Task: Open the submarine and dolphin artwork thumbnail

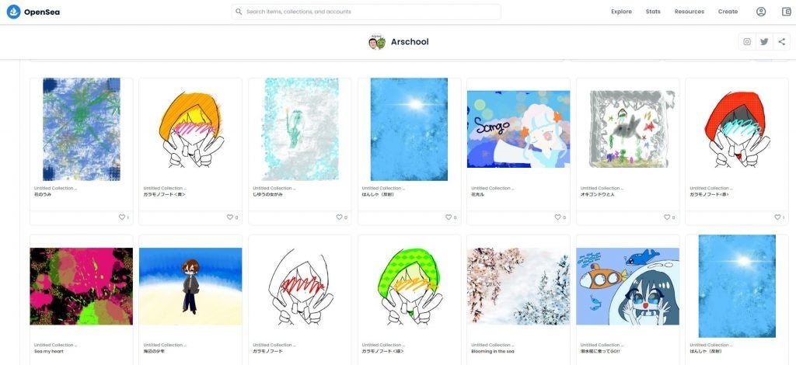Action: pos(627,287)
